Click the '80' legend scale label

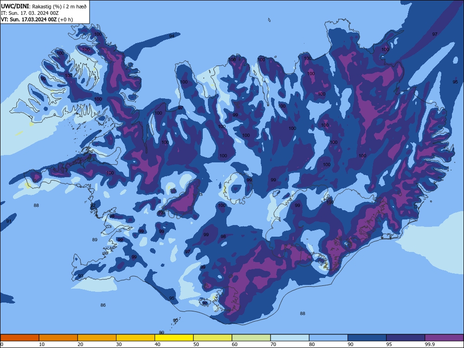click(312, 344)
